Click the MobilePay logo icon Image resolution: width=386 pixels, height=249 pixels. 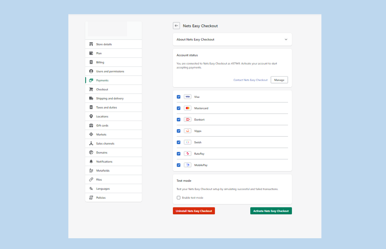pyautogui.click(x=188, y=165)
